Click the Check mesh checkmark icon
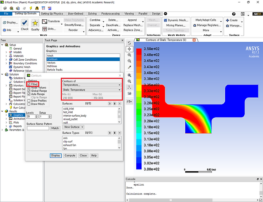Image resolution: width=263 pixels, height=202 pixels. pyautogui.click(x=25, y=23)
